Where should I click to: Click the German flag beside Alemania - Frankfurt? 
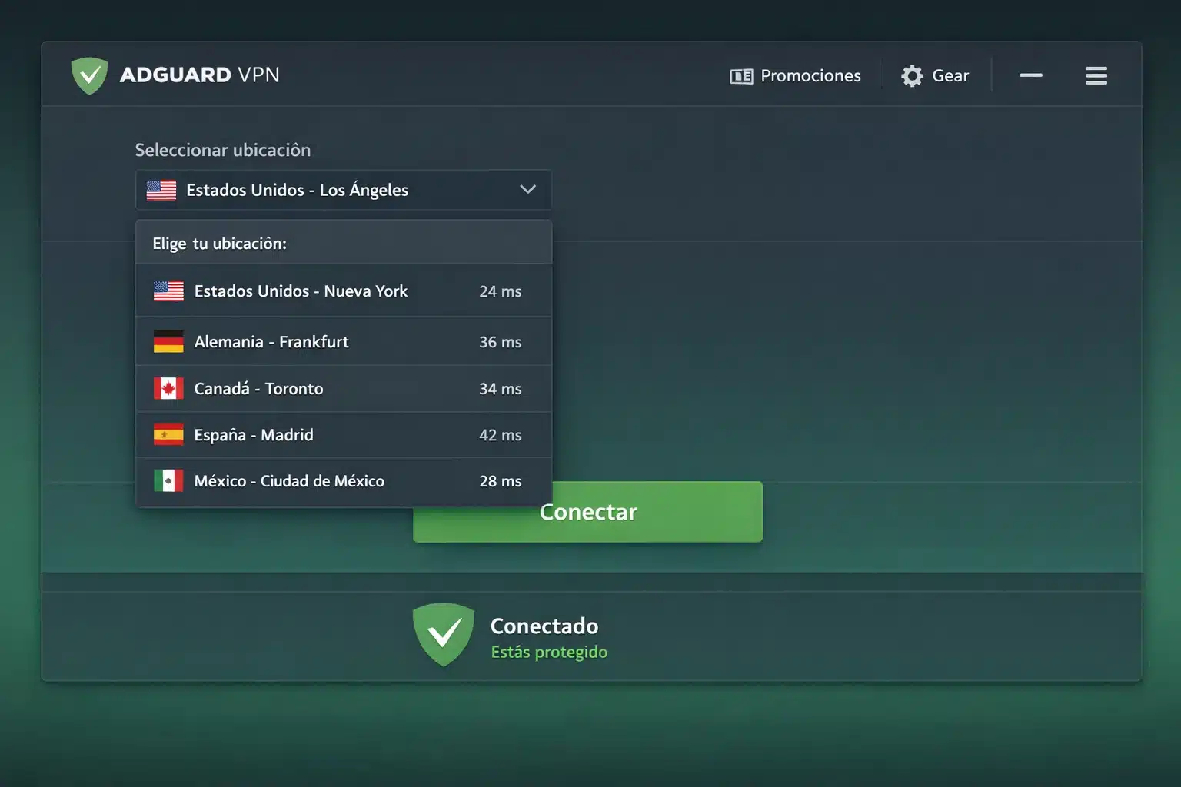click(168, 341)
